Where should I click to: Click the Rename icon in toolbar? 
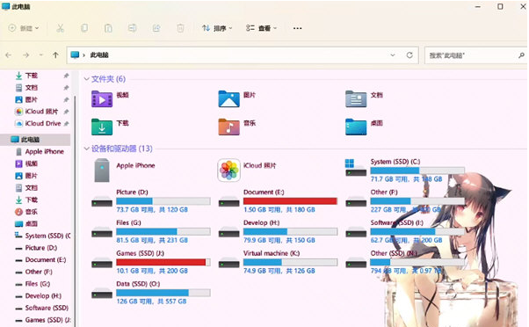132,28
